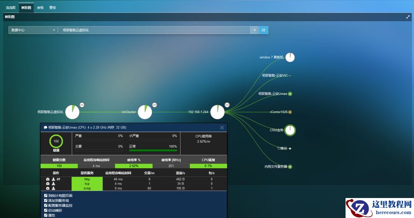Click download icon in icmp service row
The image size is (414, 218).
click(x=54, y=188)
